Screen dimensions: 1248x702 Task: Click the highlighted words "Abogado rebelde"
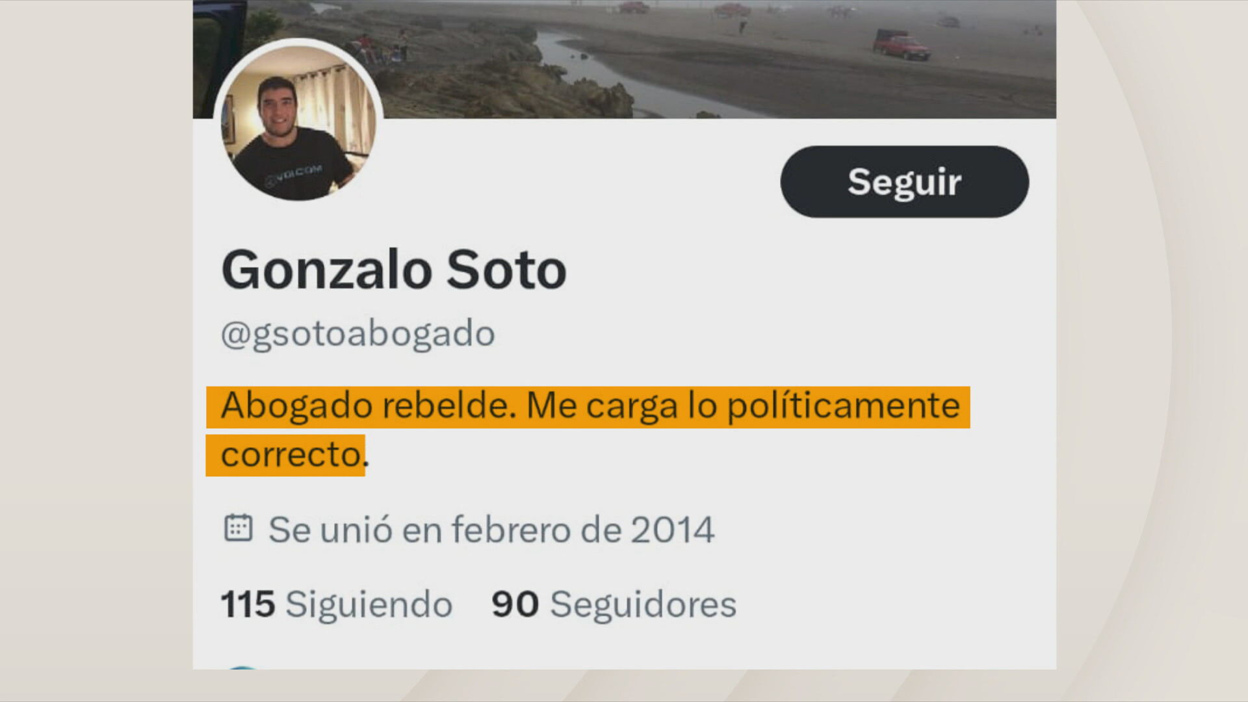[x=369, y=406]
